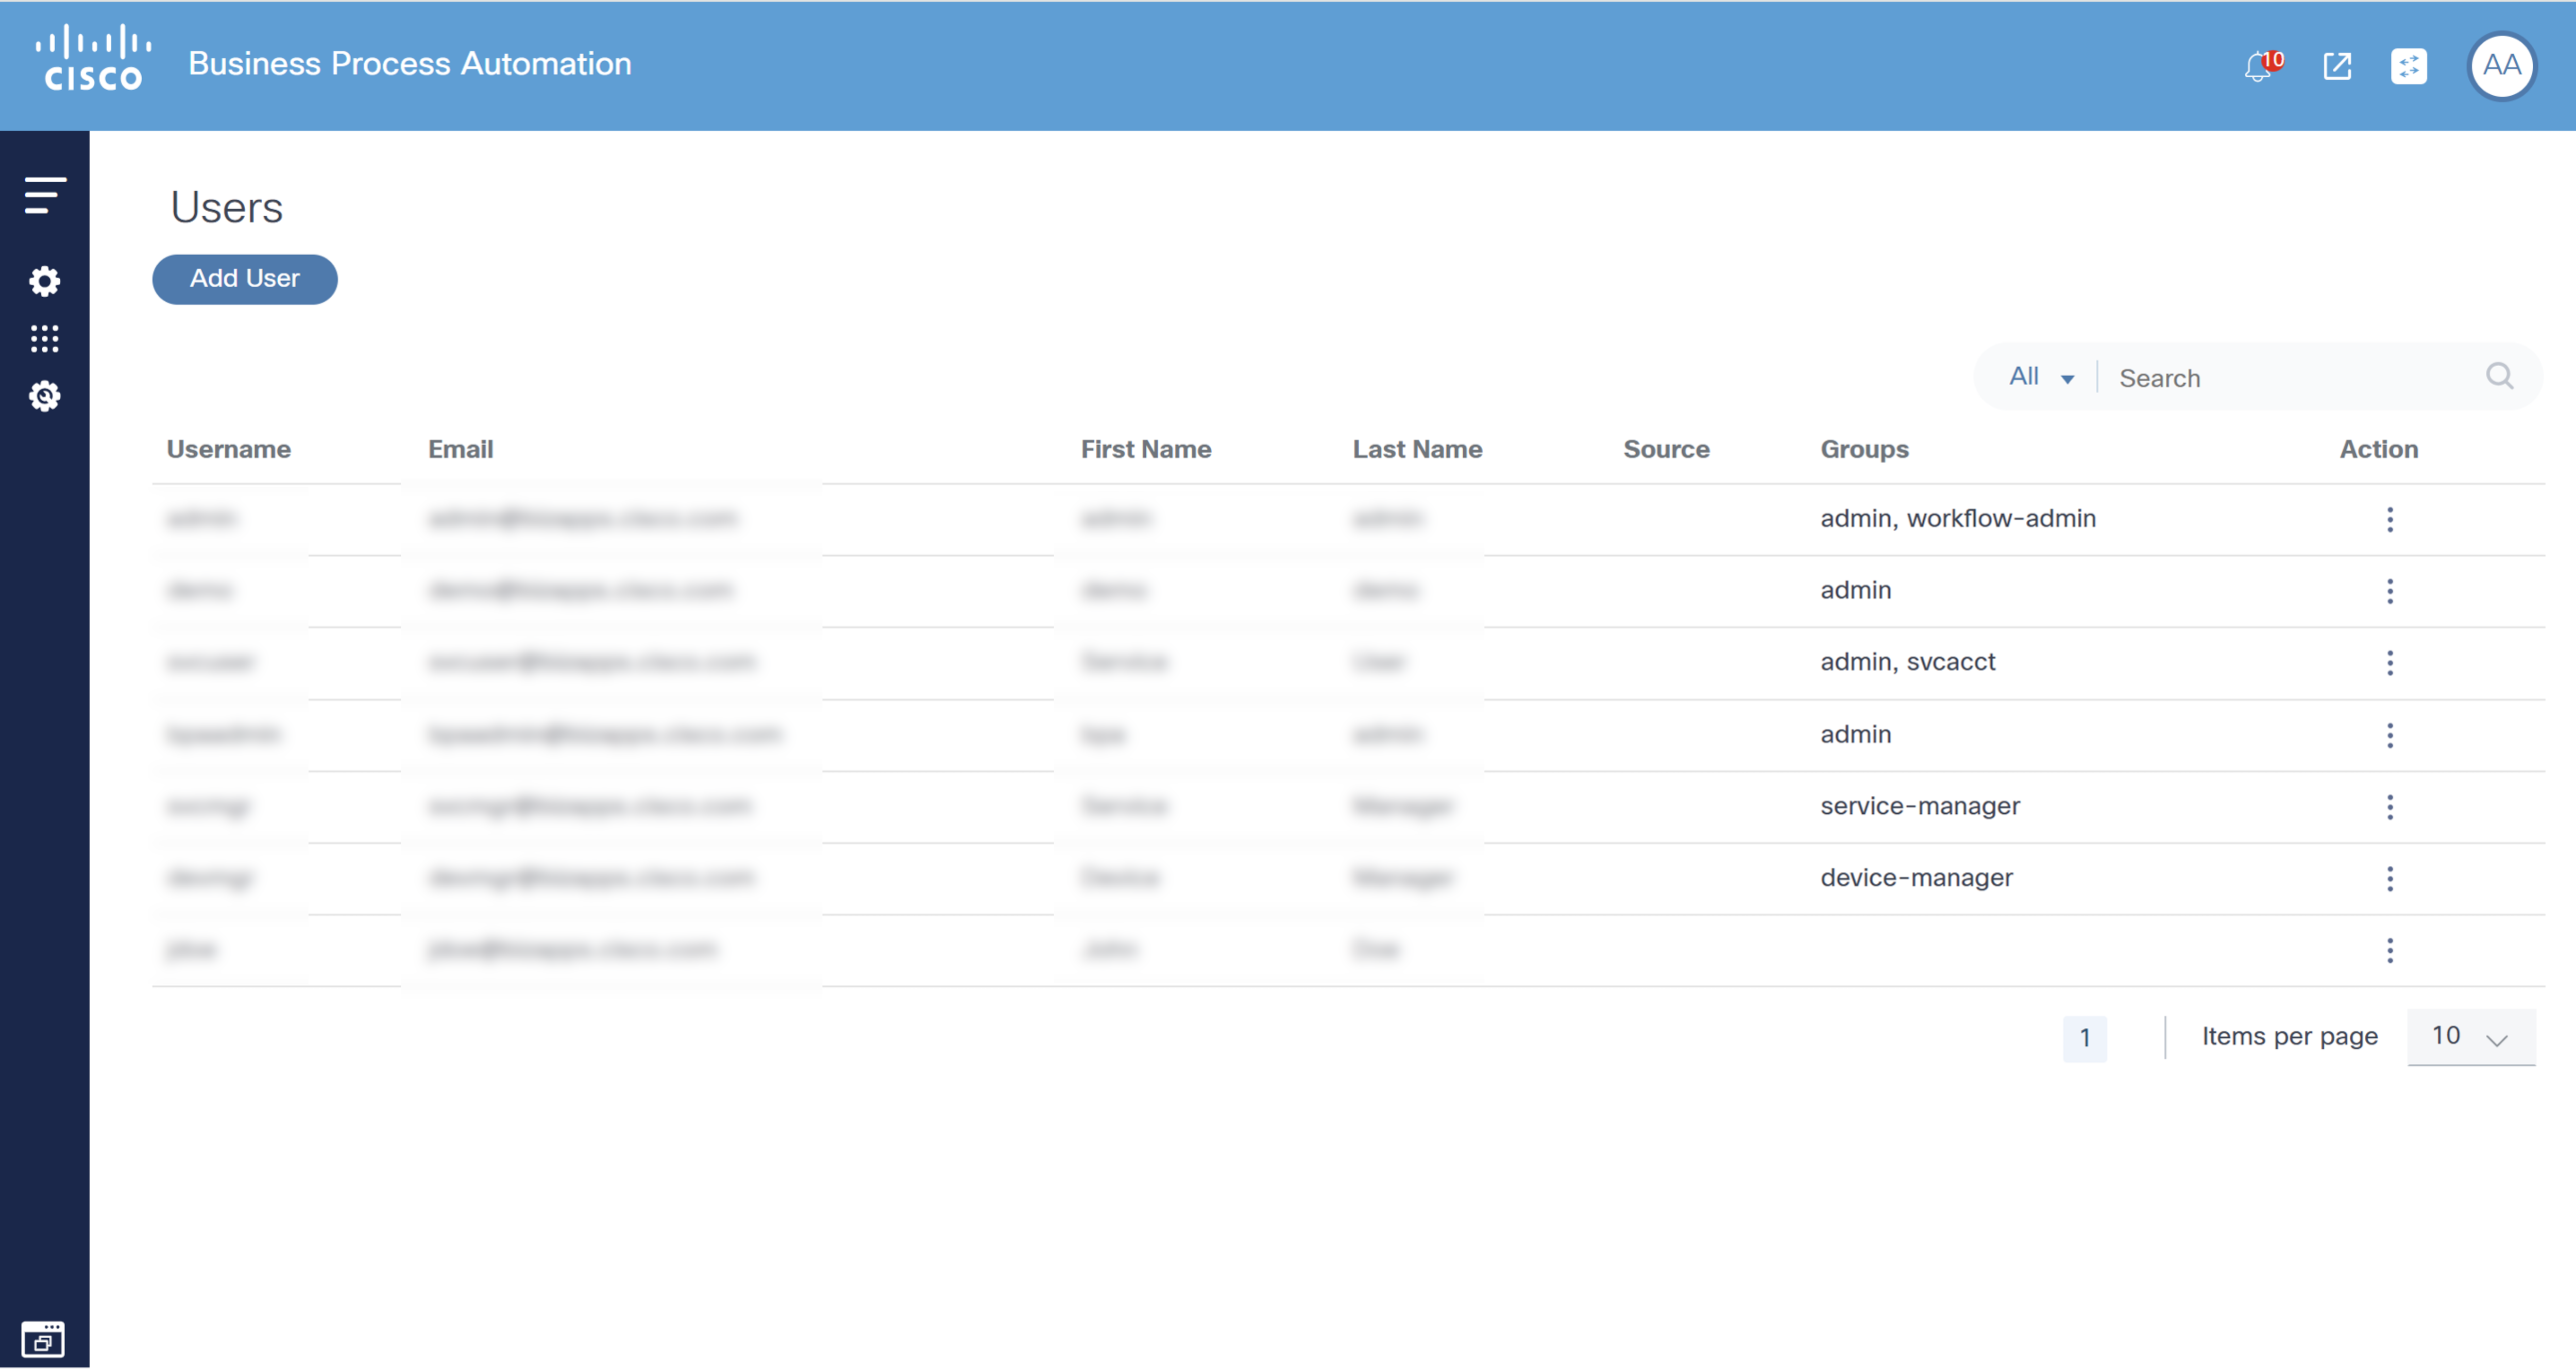Open action menu for the device-manager row
Screen dimensions: 2576x1370
2390,879
